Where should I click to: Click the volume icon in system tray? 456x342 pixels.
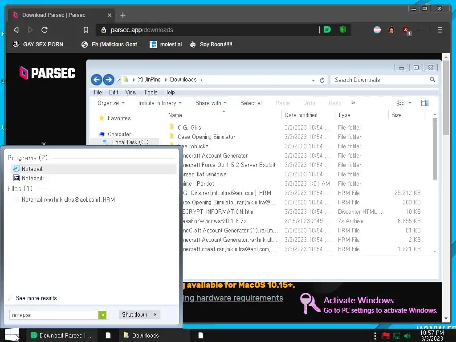pos(407,336)
